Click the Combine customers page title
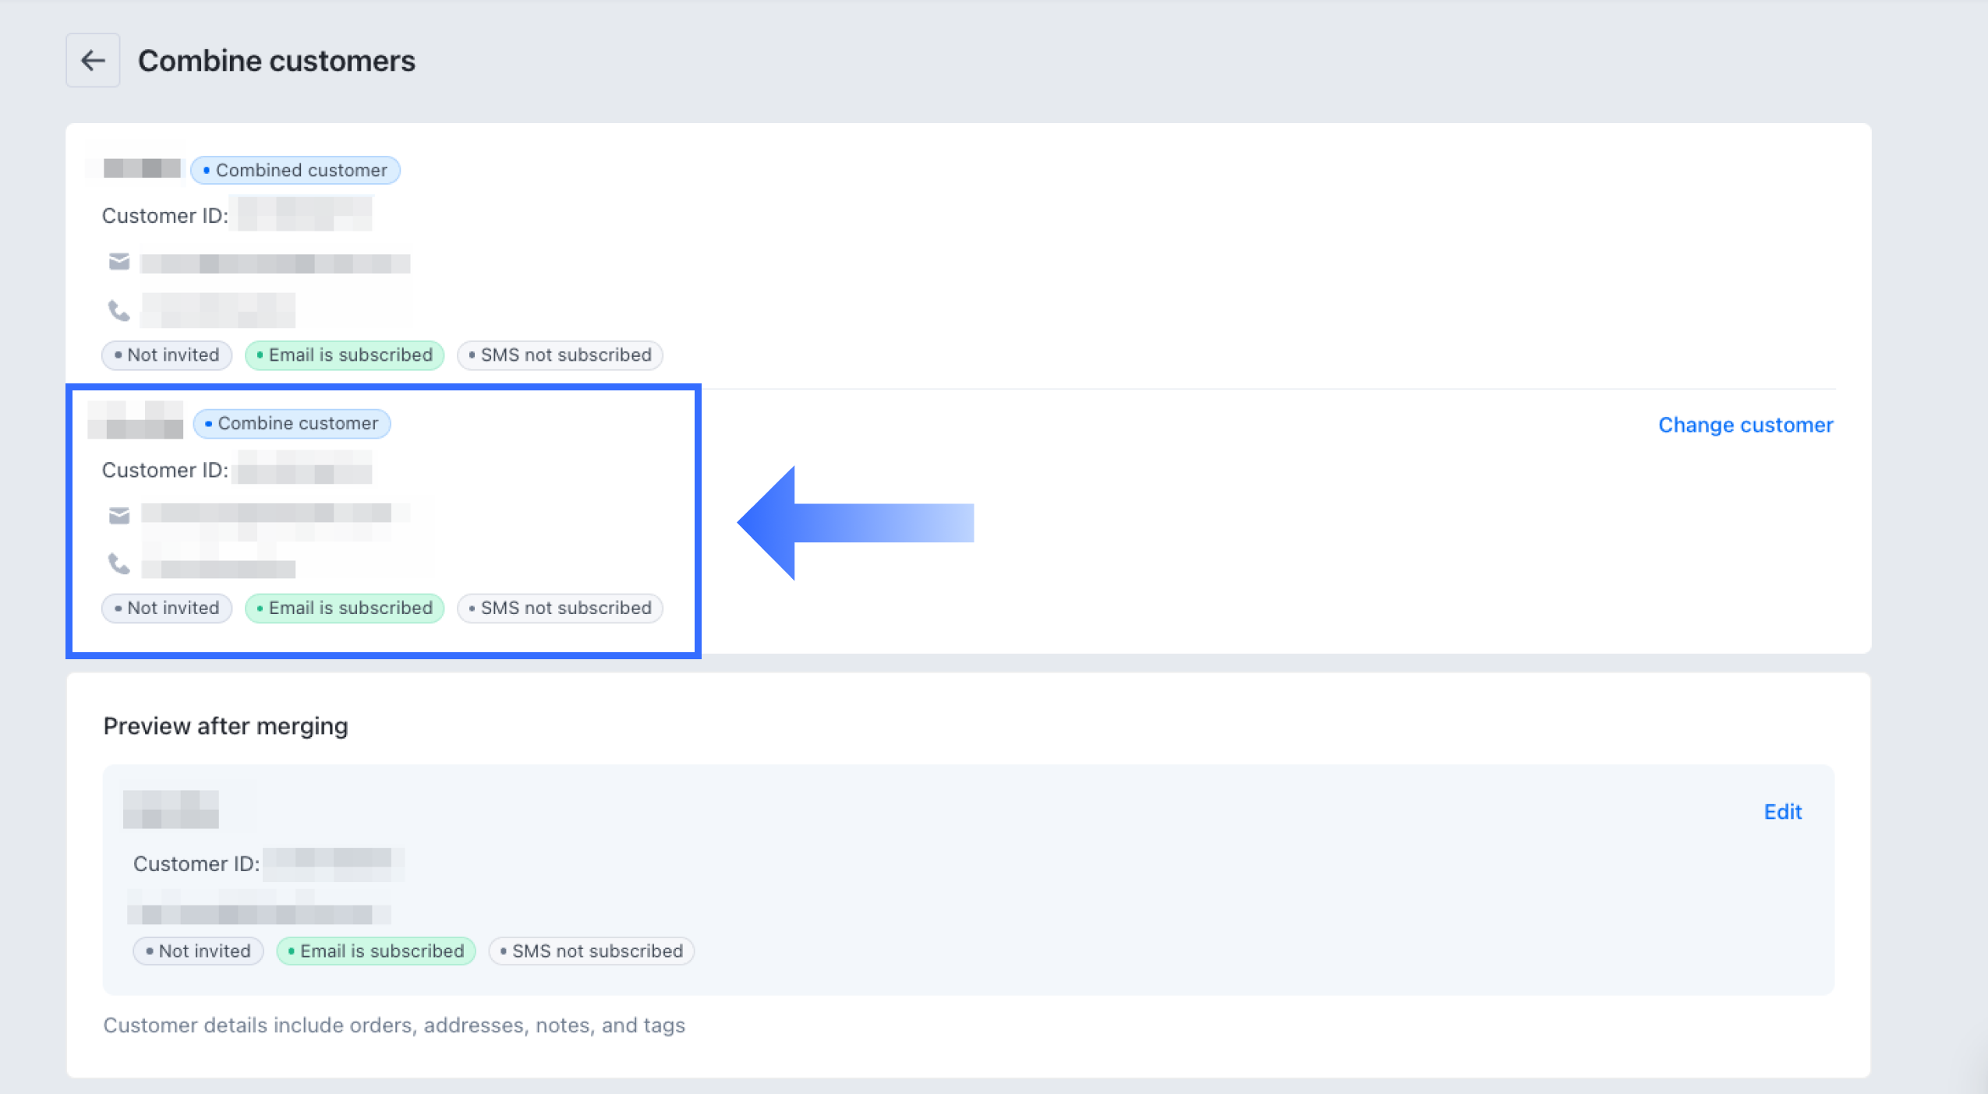The height and width of the screenshot is (1094, 1988). tap(277, 61)
